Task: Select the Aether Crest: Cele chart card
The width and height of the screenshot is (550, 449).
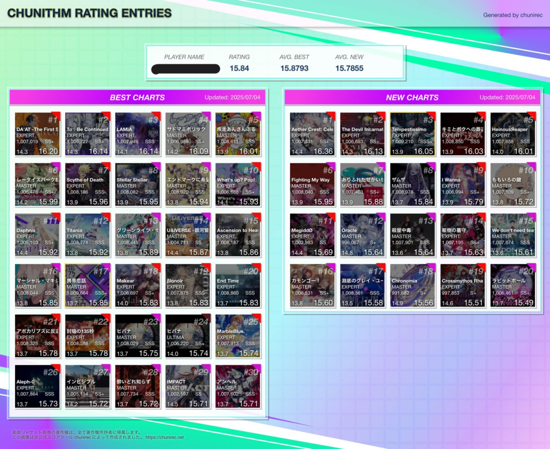Action: coord(313,134)
